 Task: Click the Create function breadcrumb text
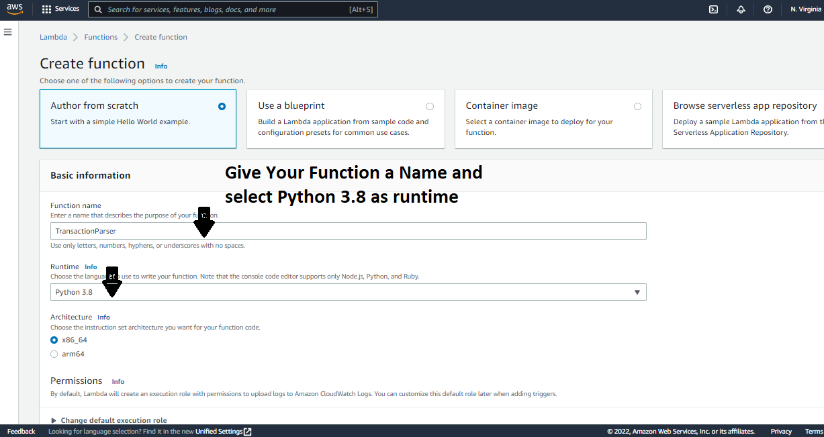[x=161, y=37]
